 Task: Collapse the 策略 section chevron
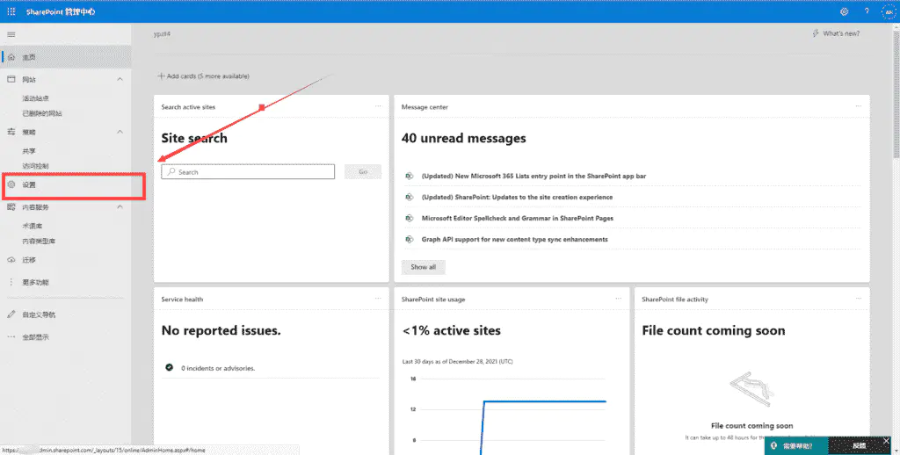pyautogui.click(x=120, y=132)
